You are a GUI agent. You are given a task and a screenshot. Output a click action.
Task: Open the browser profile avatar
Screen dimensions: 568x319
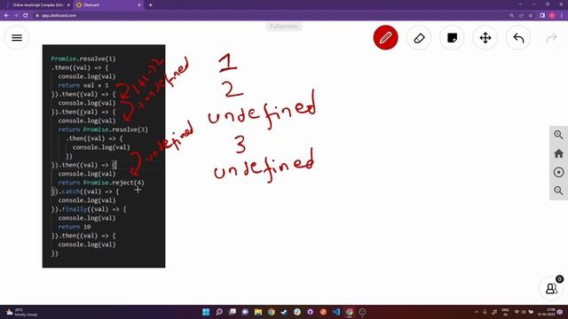pyautogui.click(x=552, y=16)
